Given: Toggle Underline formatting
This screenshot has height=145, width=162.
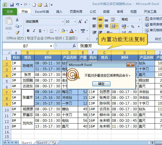Looking at the screenshot, I should 40,31.
